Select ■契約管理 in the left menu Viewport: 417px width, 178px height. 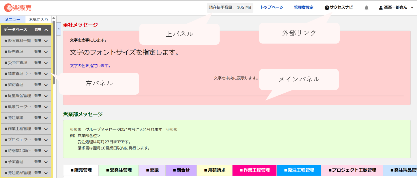tap(14, 85)
